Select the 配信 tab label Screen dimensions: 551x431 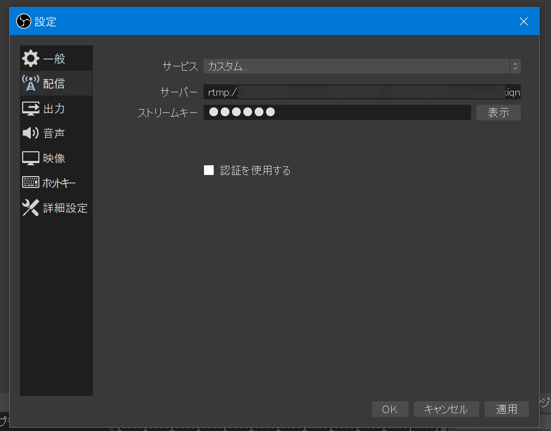coord(54,84)
